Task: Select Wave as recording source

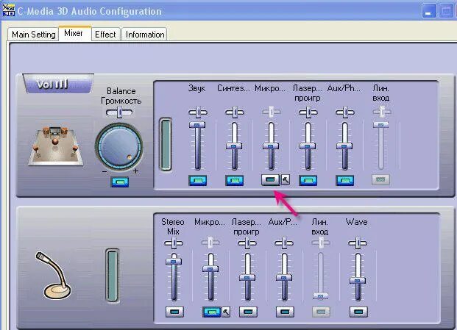Action: pos(358,312)
